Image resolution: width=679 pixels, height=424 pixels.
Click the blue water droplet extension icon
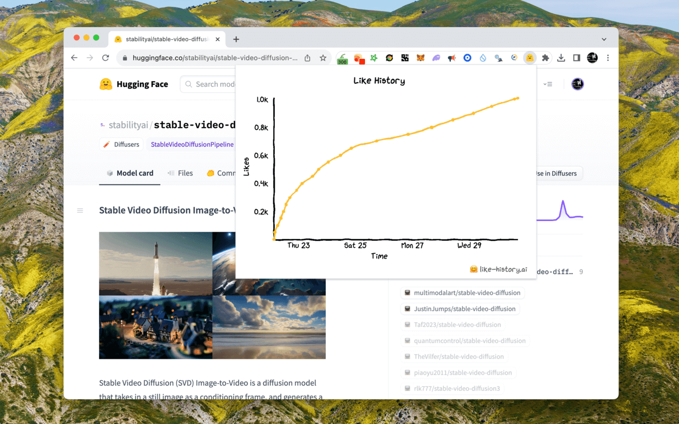[483, 58]
